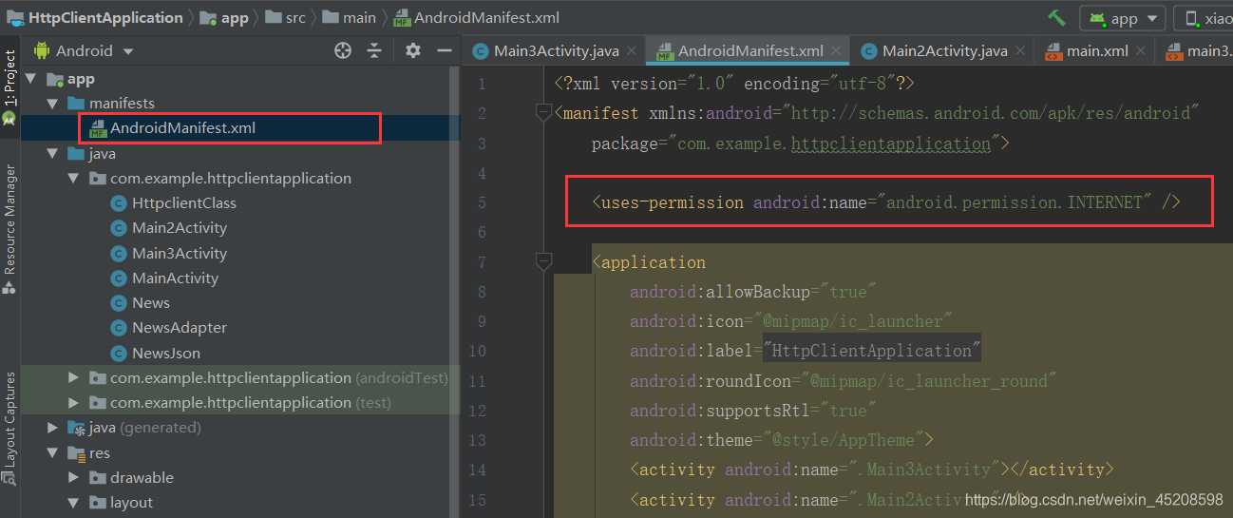The image size is (1233, 518).
Task: Collapse the app module node
Action: tap(31, 79)
